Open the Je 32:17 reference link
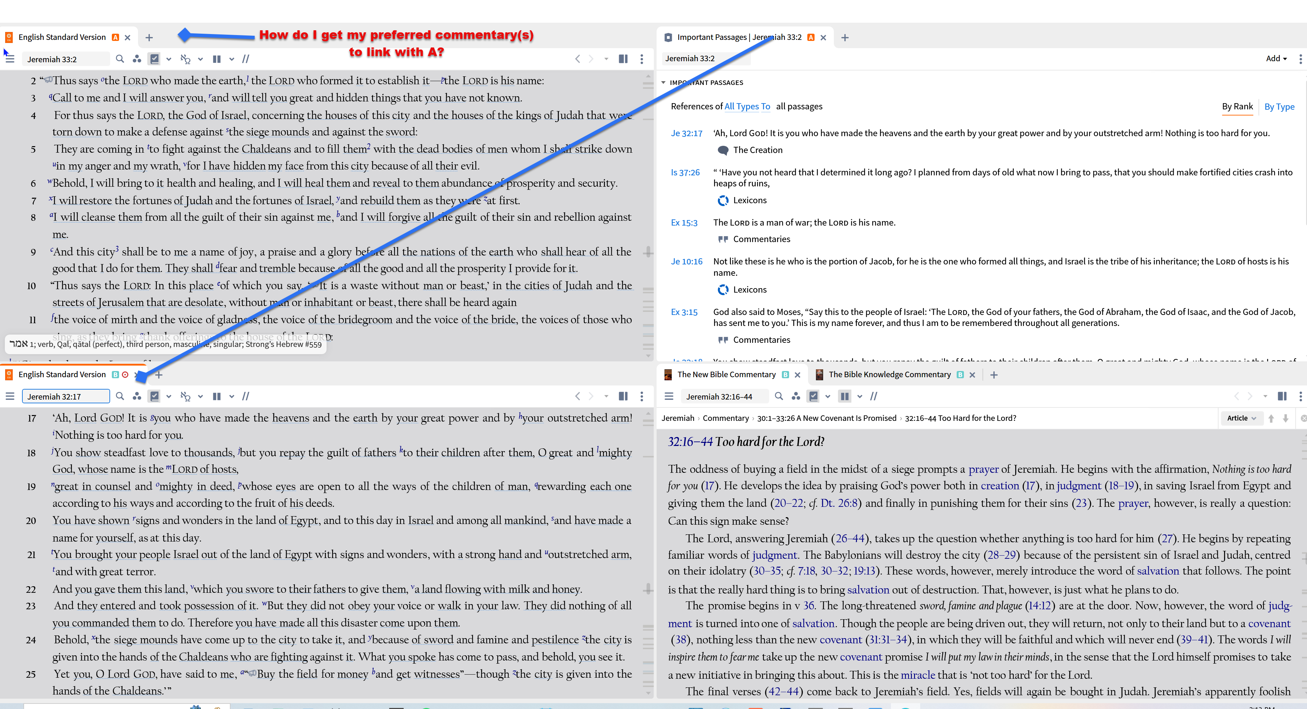 686,133
